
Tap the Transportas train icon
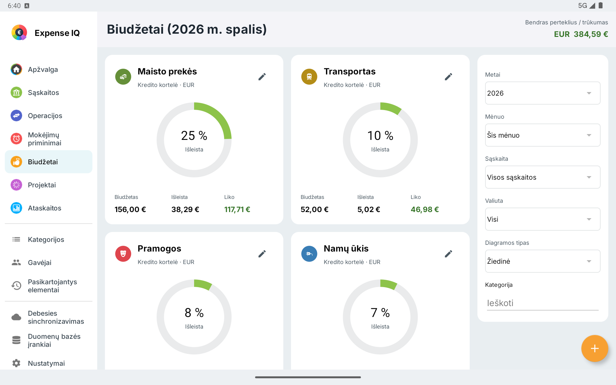point(309,77)
